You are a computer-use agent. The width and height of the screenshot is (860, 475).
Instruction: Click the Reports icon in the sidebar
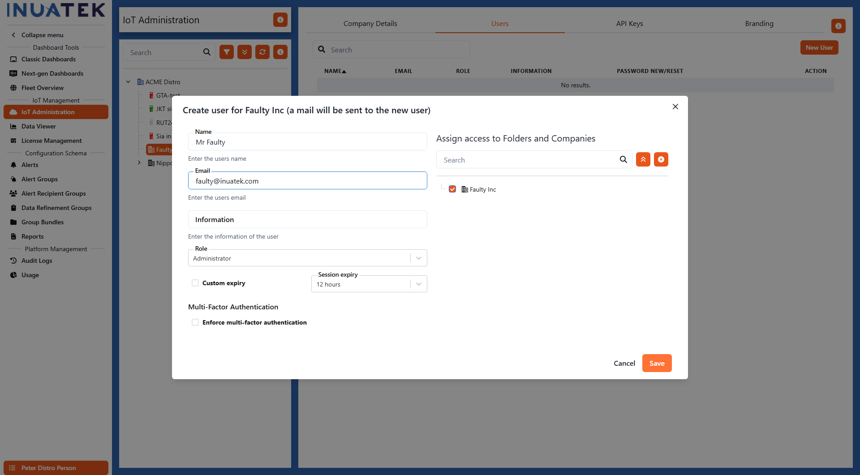pyautogui.click(x=13, y=236)
